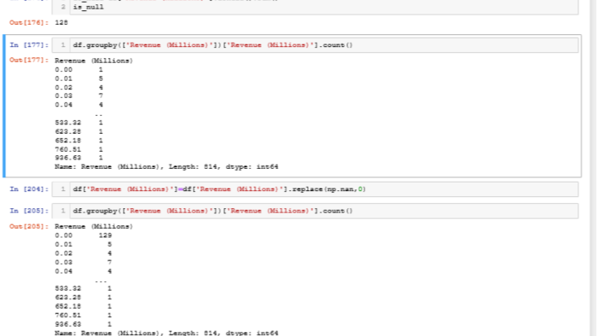
Task: Click the Name/Length summary line in Out[205]
Action: [166, 333]
